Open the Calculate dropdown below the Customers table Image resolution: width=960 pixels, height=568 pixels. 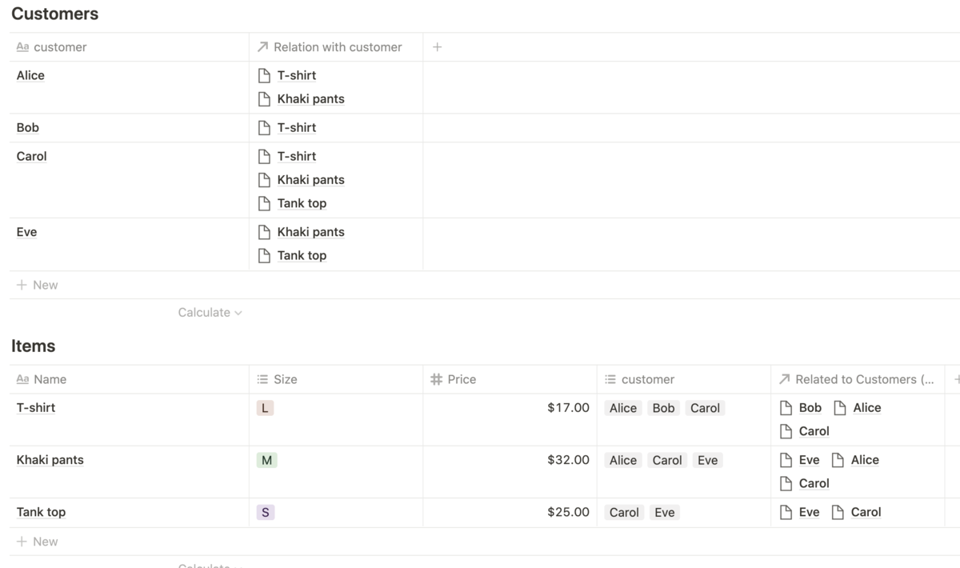pos(209,312)
